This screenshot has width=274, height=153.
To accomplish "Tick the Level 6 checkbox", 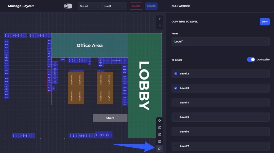I will (x=176, y=131).
